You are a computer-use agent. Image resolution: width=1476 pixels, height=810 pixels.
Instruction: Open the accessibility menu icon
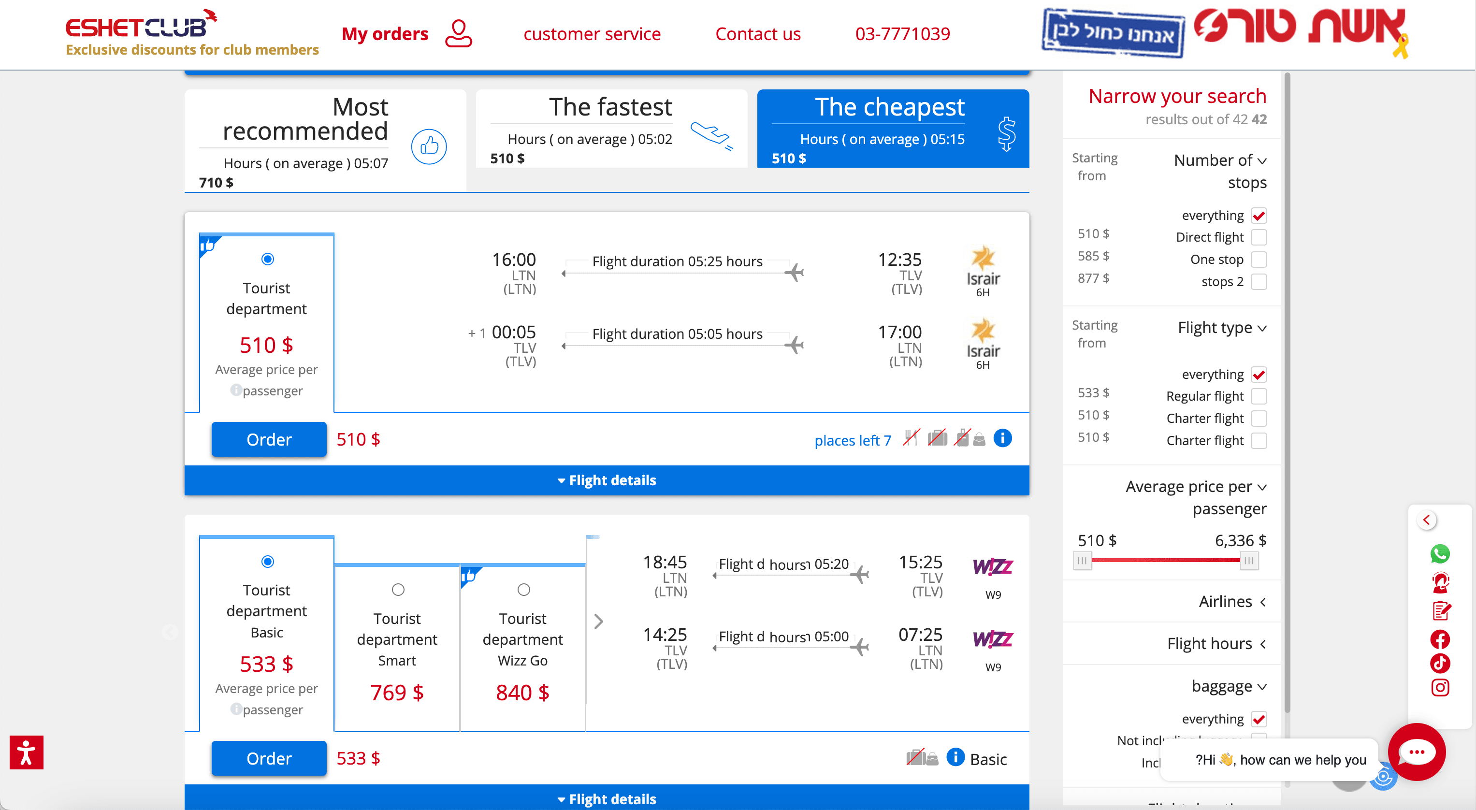(x=27, y=752)
